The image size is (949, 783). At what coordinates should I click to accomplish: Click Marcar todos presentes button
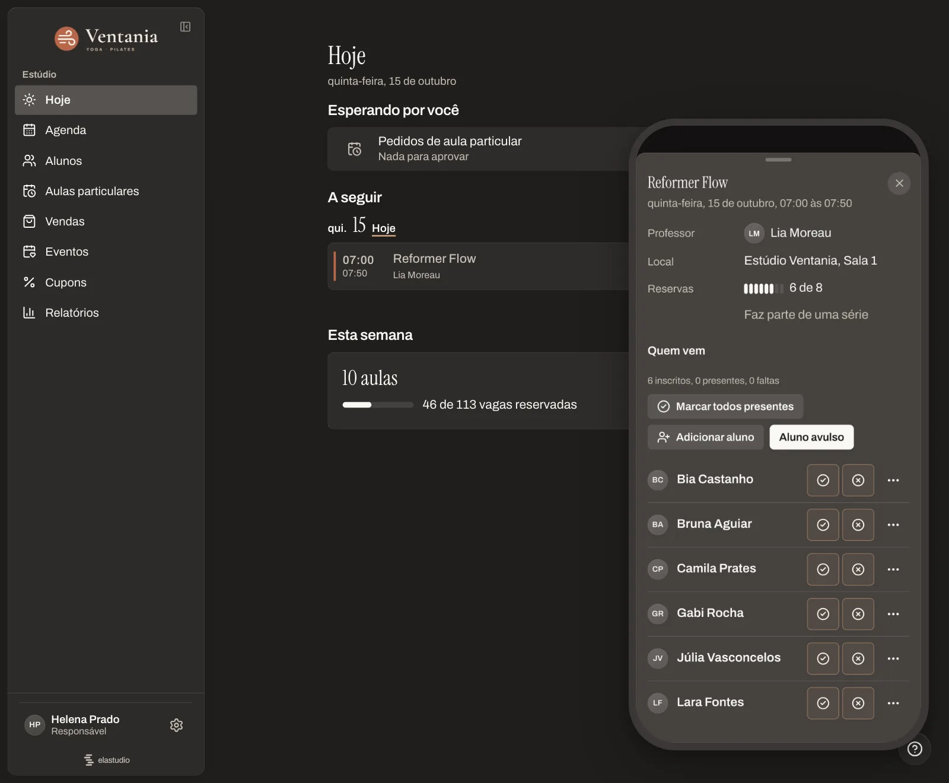pyautogui.click(x=725, y=406)
